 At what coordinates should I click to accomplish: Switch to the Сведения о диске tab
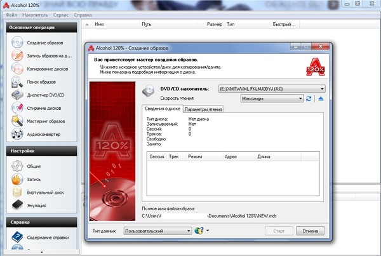pos(163,109)
